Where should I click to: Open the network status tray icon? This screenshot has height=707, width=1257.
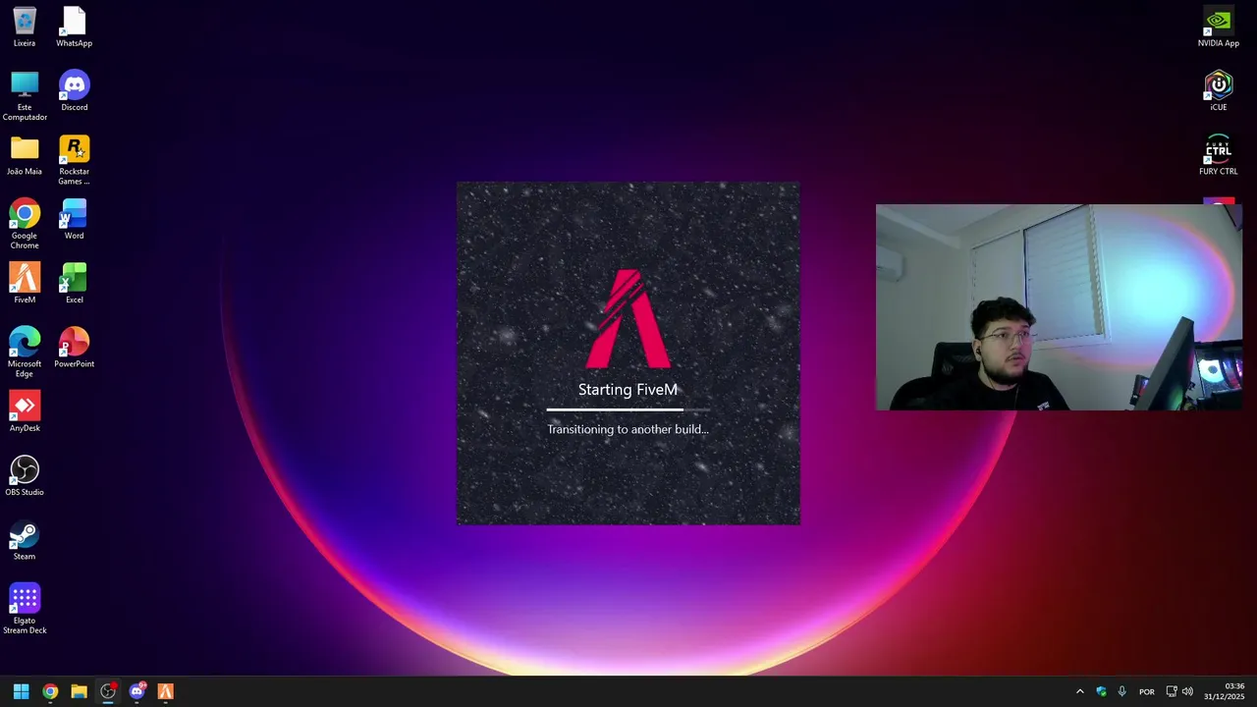(x=1171, y=691)
